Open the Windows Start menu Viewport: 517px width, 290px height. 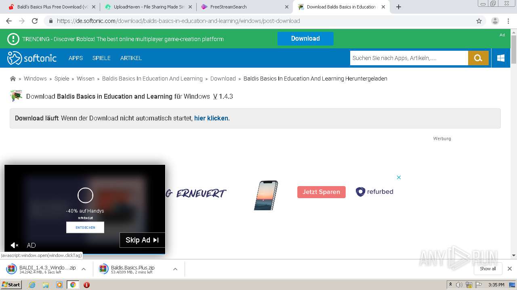(11, 285)
